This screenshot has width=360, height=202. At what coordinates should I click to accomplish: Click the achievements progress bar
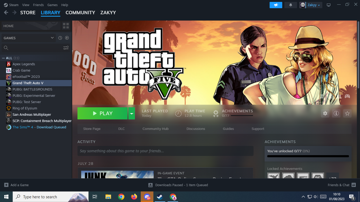coord(308,156)
